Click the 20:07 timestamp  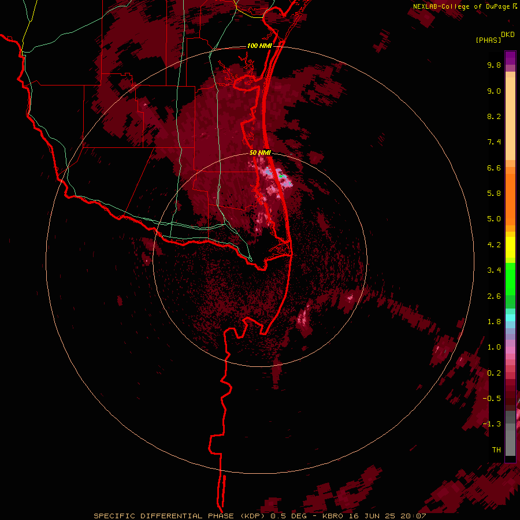point(413,516)
